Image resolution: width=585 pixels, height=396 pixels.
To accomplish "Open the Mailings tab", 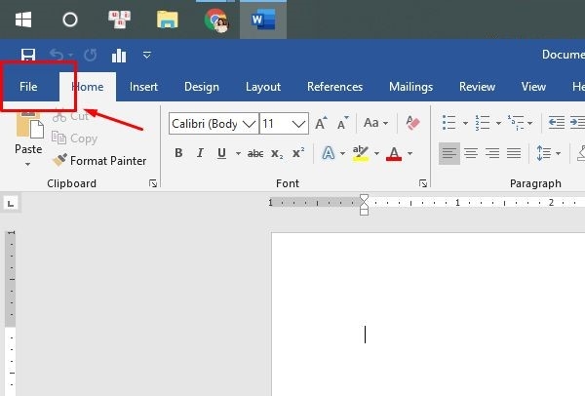I will coord(410,87).
